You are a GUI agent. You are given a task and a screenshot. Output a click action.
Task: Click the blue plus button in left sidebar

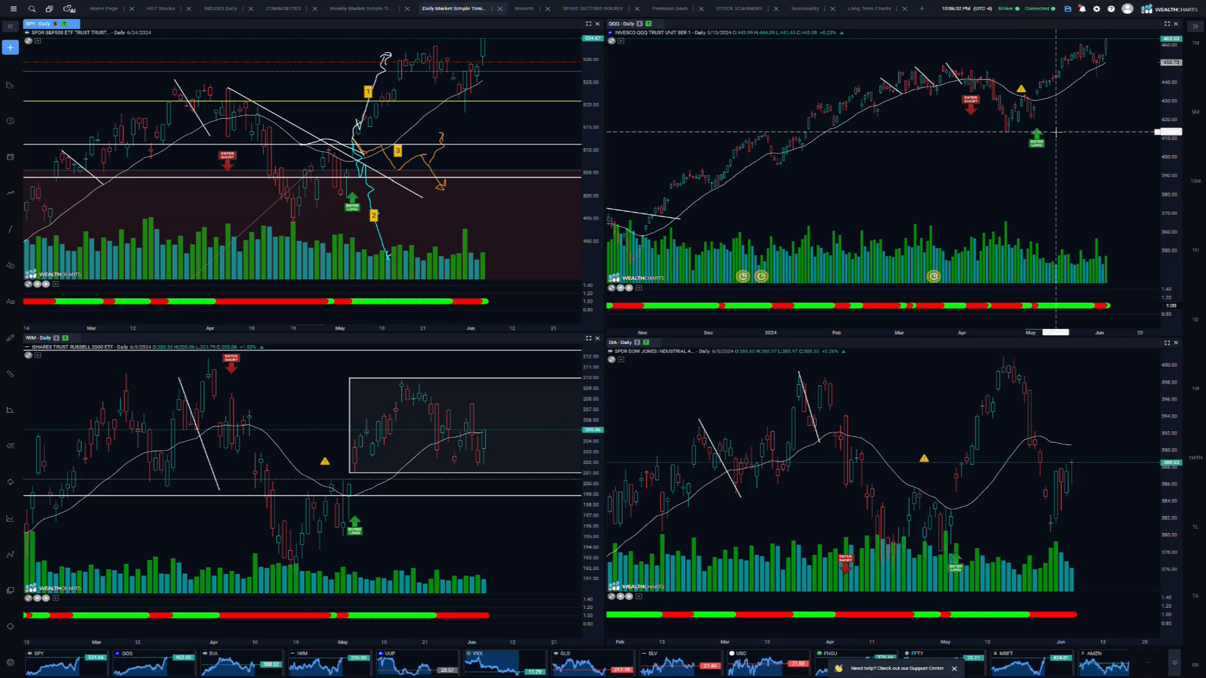point(10,48)
